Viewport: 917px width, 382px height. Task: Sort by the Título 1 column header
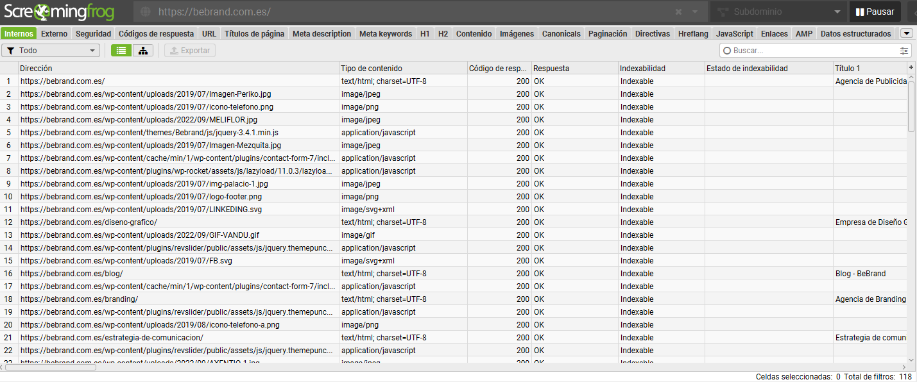(x=870, y=68)
